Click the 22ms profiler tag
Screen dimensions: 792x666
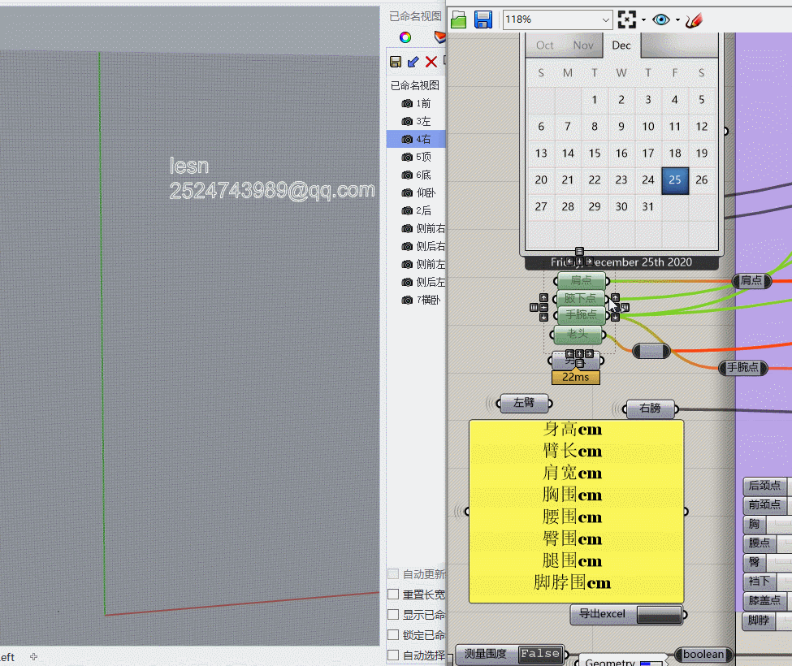click(576, 377)
